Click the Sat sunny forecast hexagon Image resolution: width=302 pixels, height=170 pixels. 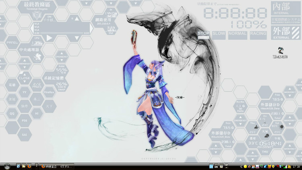(277, 128)
